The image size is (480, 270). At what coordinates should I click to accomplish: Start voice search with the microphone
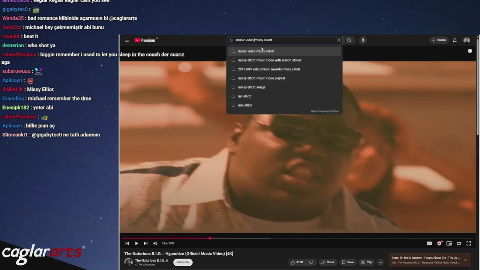[x=363, y=40]
